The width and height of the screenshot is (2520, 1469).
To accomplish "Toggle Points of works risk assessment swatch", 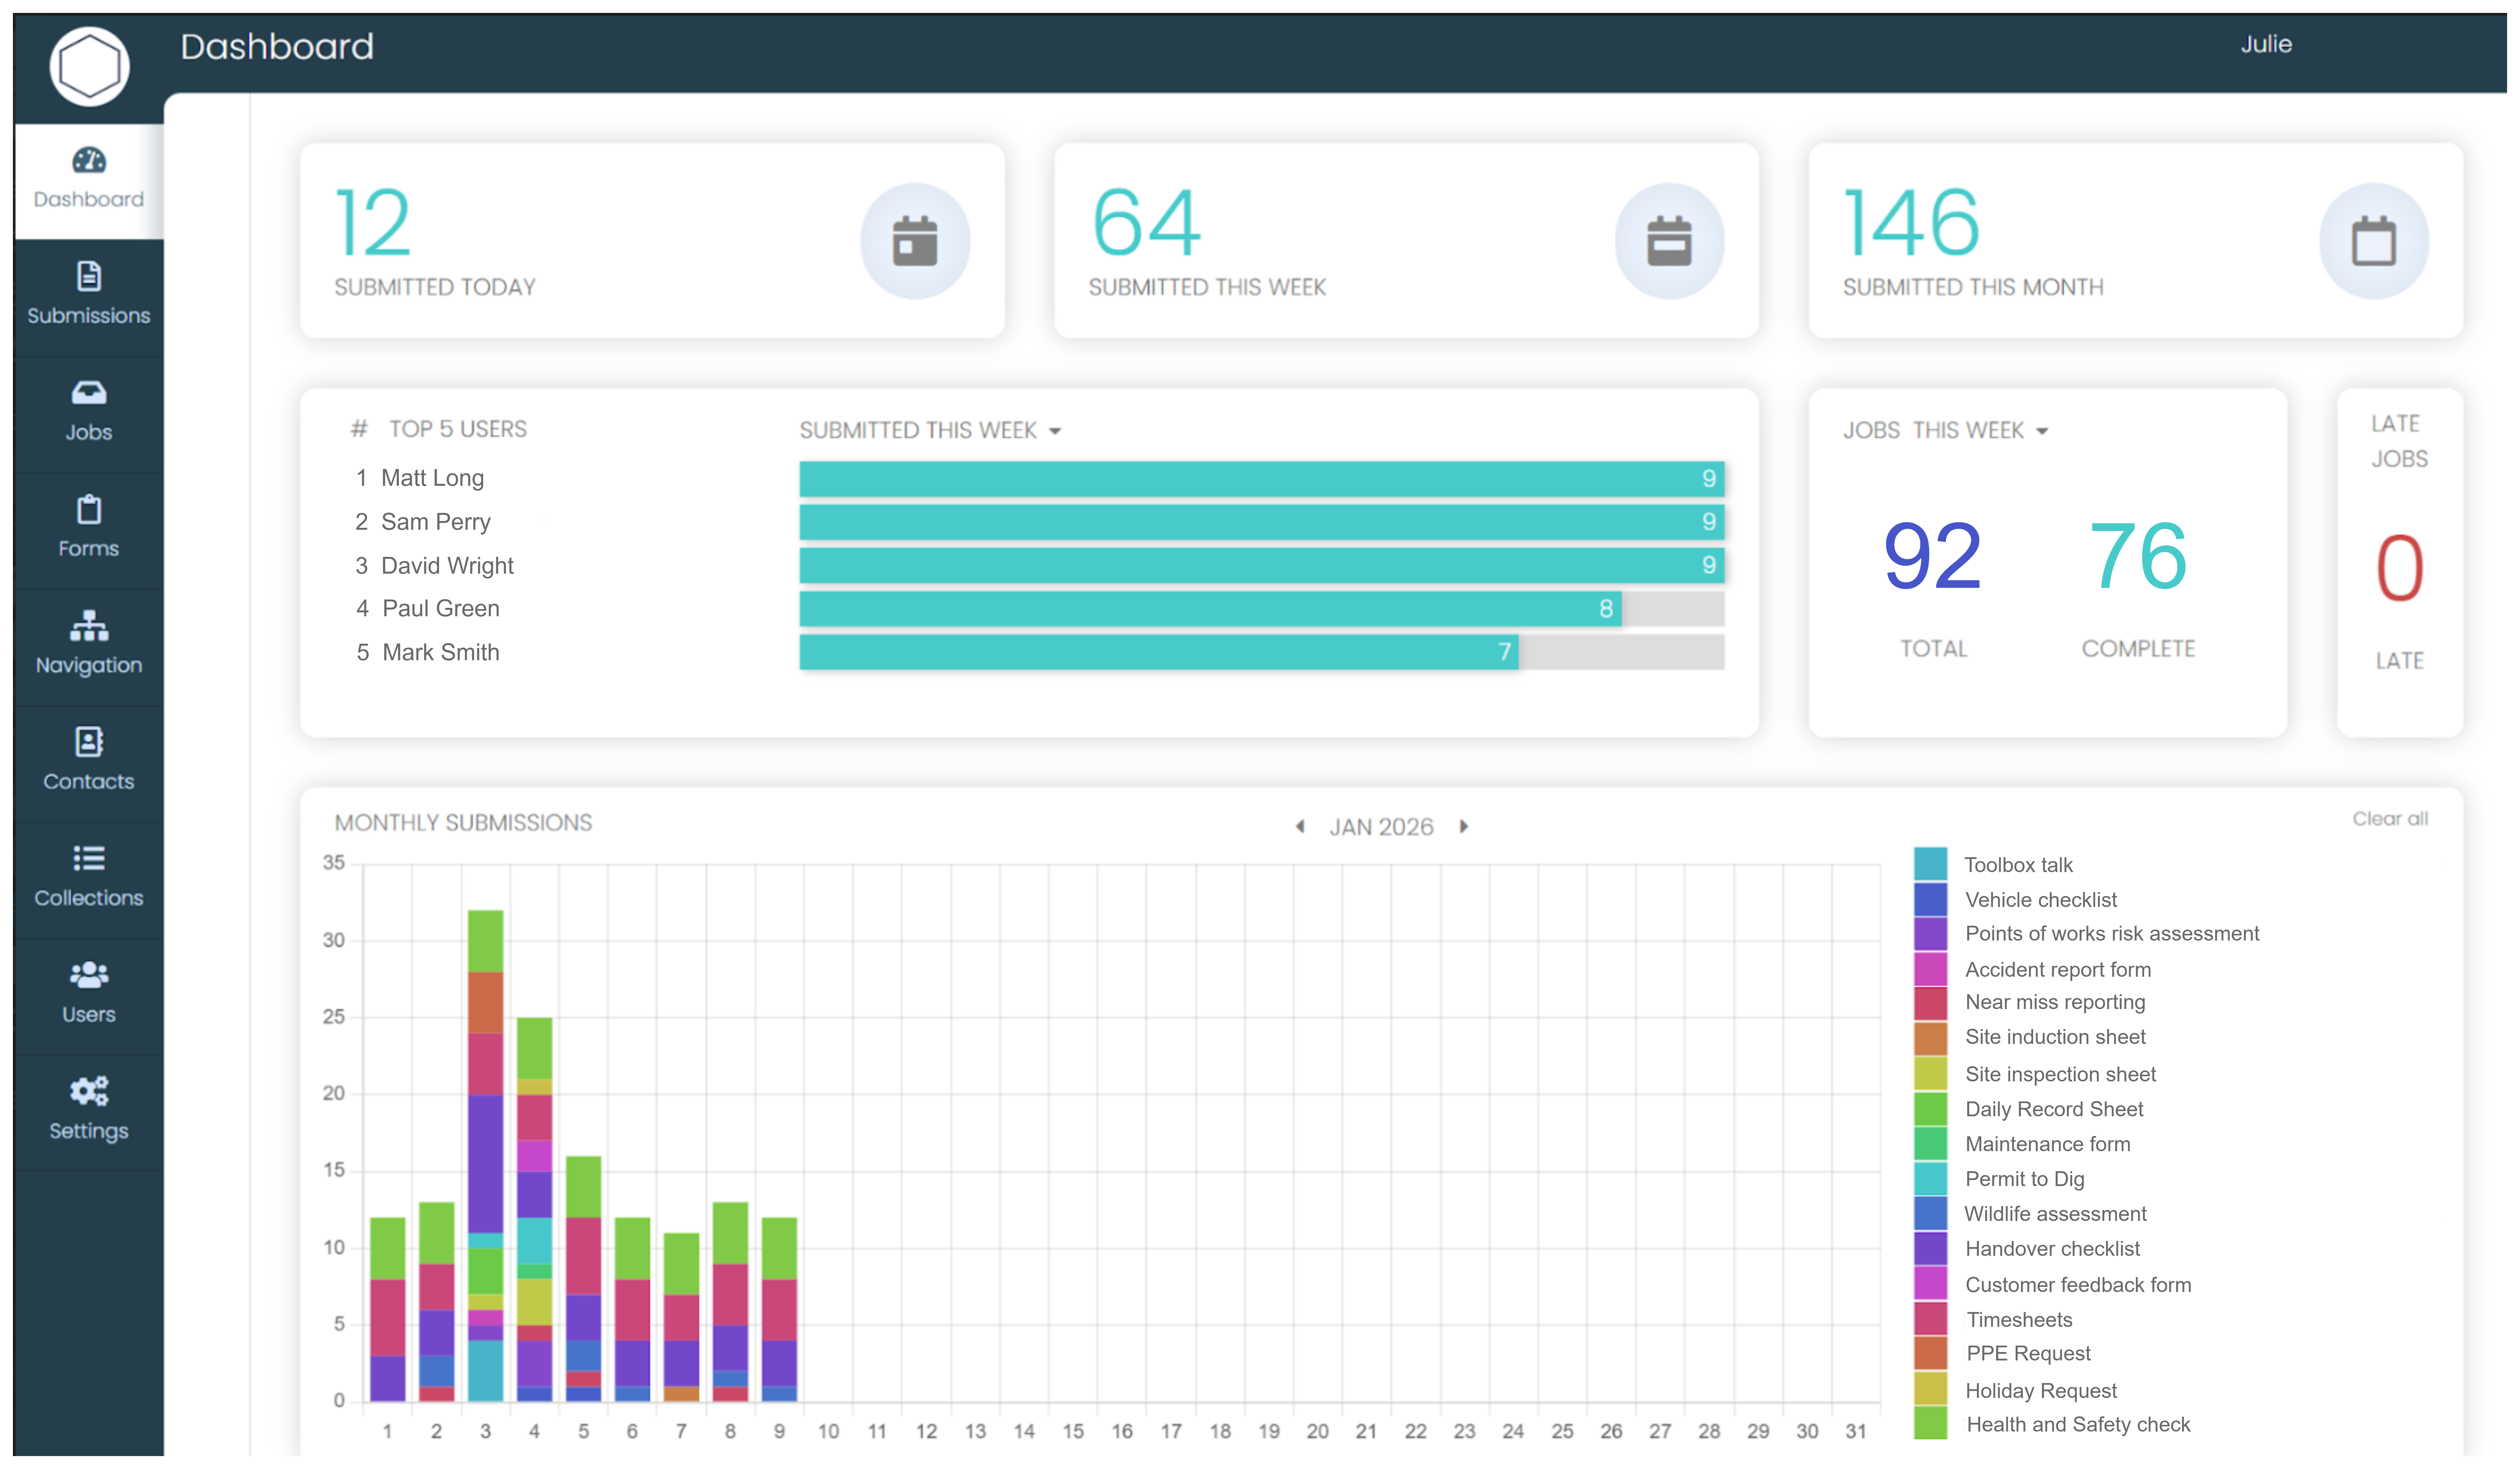I will click(1930, 934).
